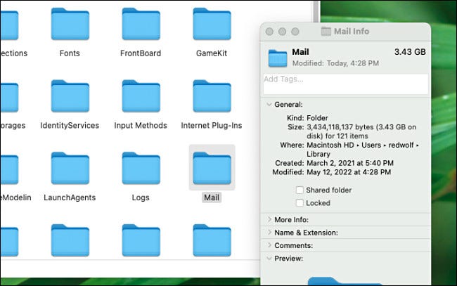Screen dimensions: 457x286
Task: Select the Internet Plug-Ins folder icon
Action: pyautogui.click(x=212, y=96)
